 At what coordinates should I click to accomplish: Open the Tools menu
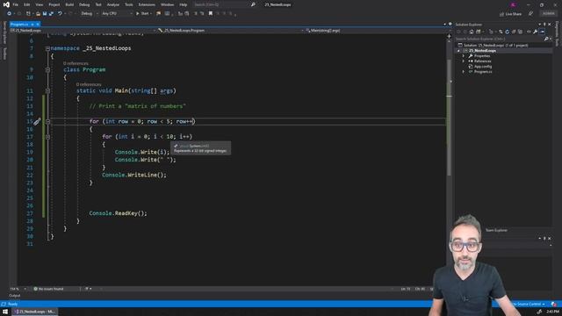(129, 4)
